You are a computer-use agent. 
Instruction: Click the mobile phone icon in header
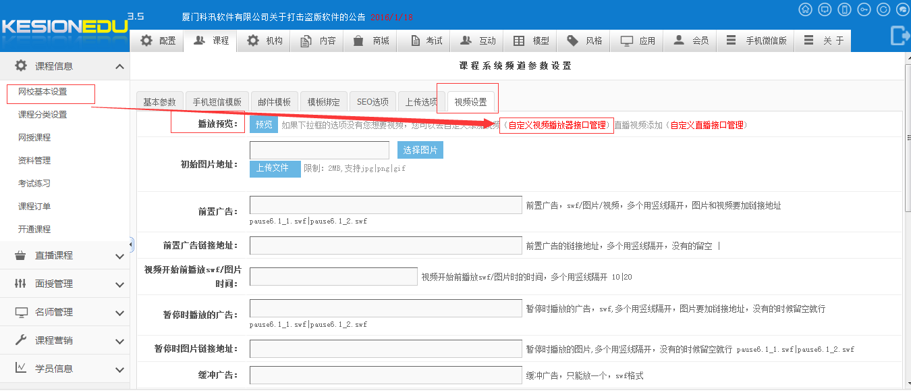[x=844, y=9]
